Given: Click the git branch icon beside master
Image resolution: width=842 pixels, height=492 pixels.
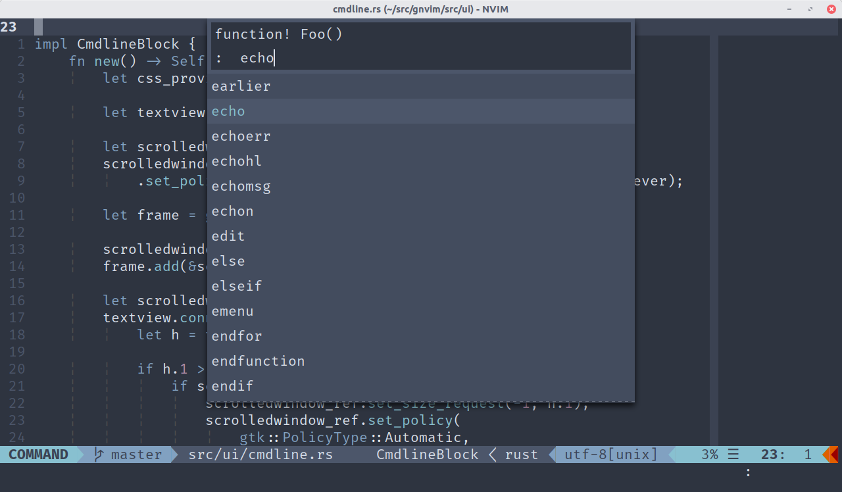Looking at the screenshot, I should (100, 454).
